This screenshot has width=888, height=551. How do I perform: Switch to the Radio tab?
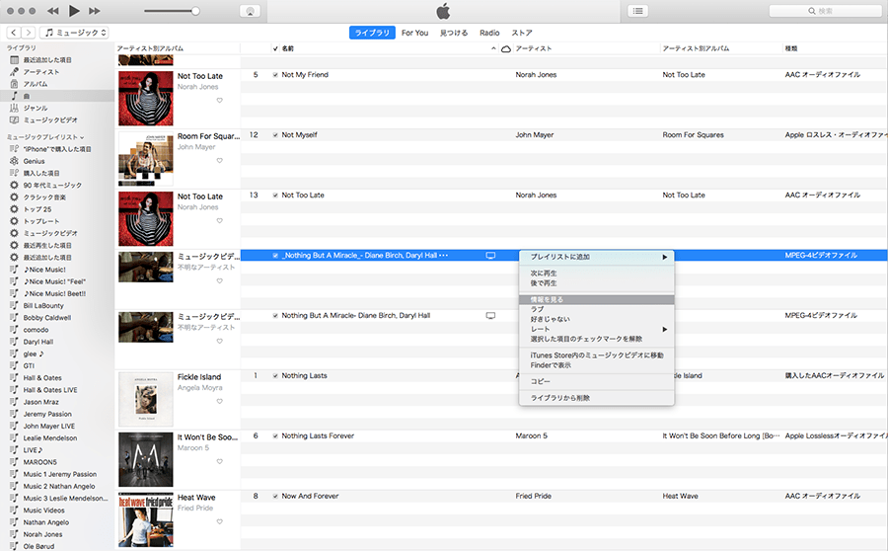pyautogui.click(x=489, y=33)
